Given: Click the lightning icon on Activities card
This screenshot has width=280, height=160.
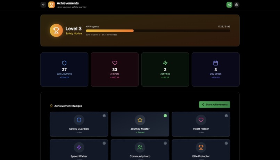Looking at the screenshot, I should click(165, 63).
